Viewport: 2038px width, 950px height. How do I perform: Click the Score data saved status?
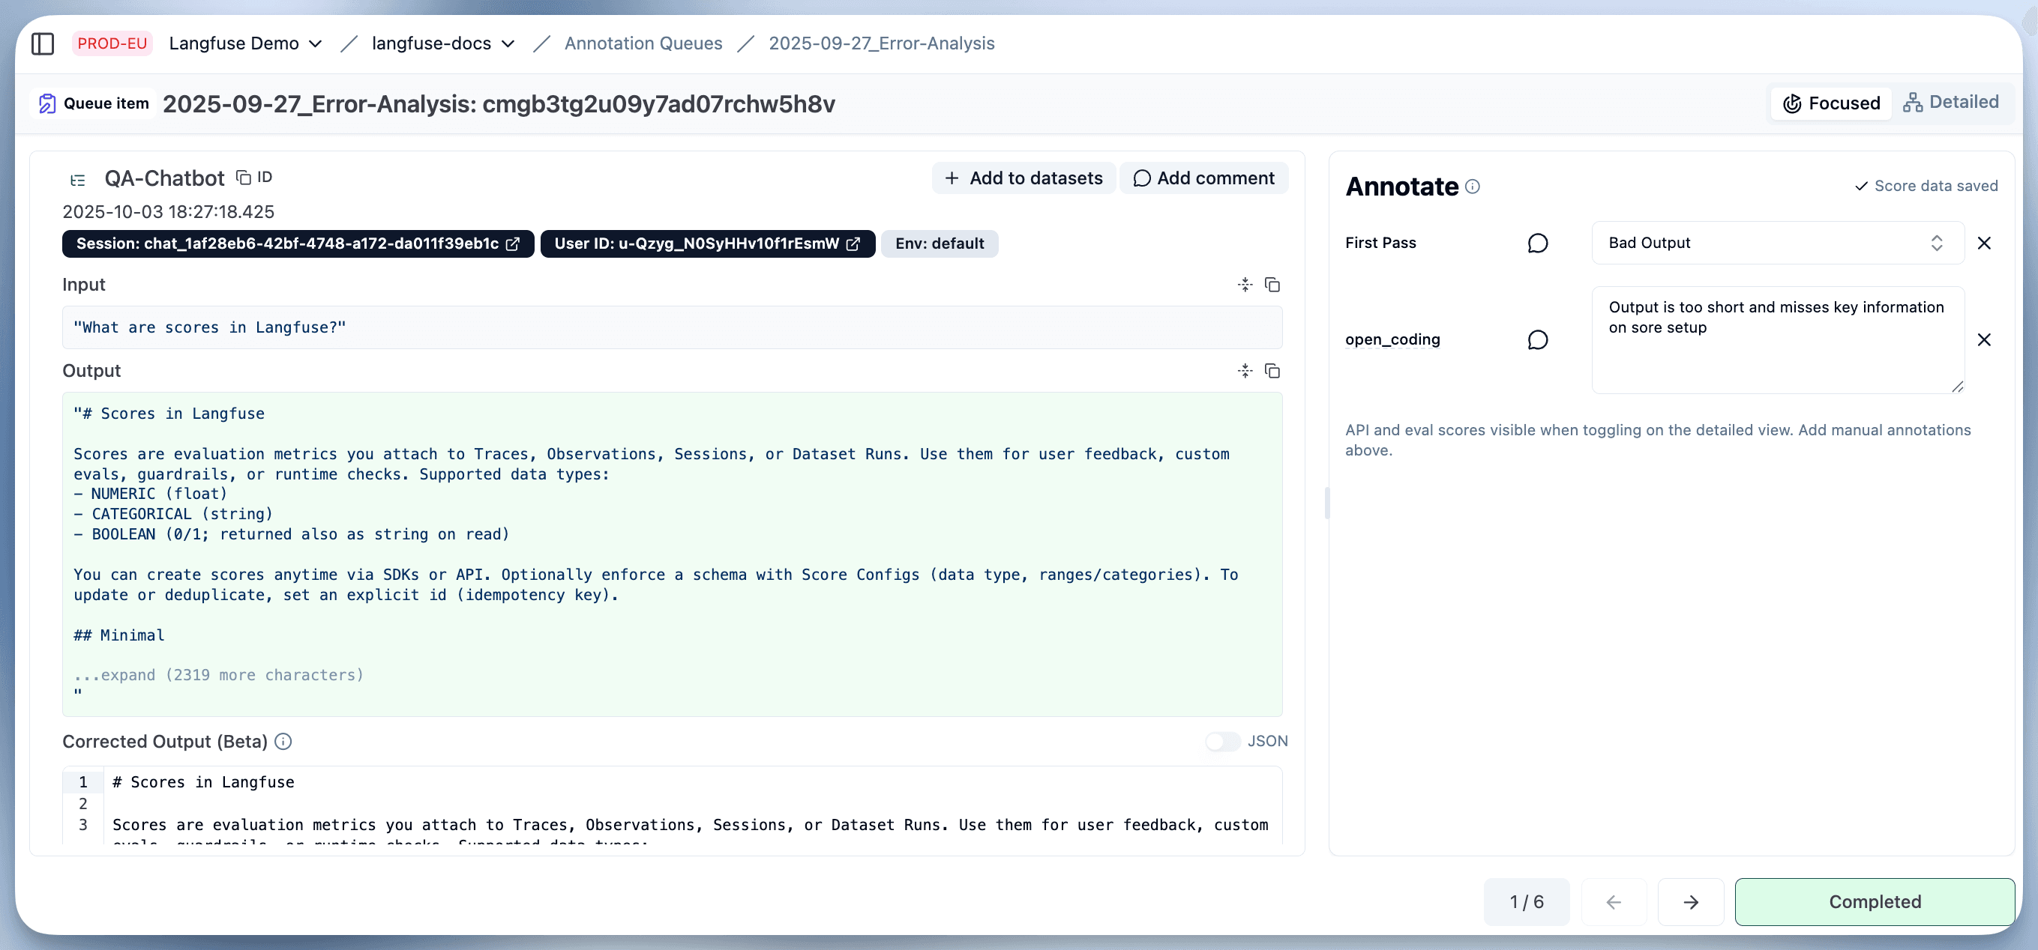click(x=1926, y=186)
